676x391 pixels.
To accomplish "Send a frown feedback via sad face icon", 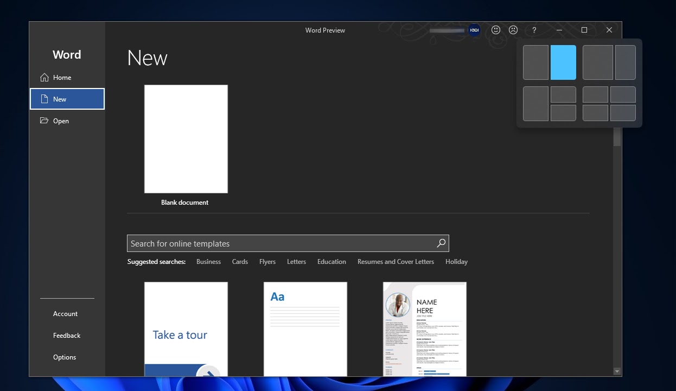I will (x=513, y=30).
